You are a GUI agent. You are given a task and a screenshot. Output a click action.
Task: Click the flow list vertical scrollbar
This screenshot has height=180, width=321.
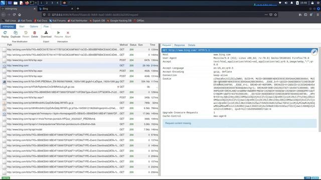tap(159, 61)
